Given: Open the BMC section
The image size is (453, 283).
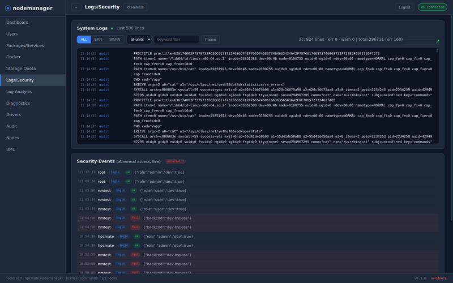Looking at the screenshot, I should 33,149.
